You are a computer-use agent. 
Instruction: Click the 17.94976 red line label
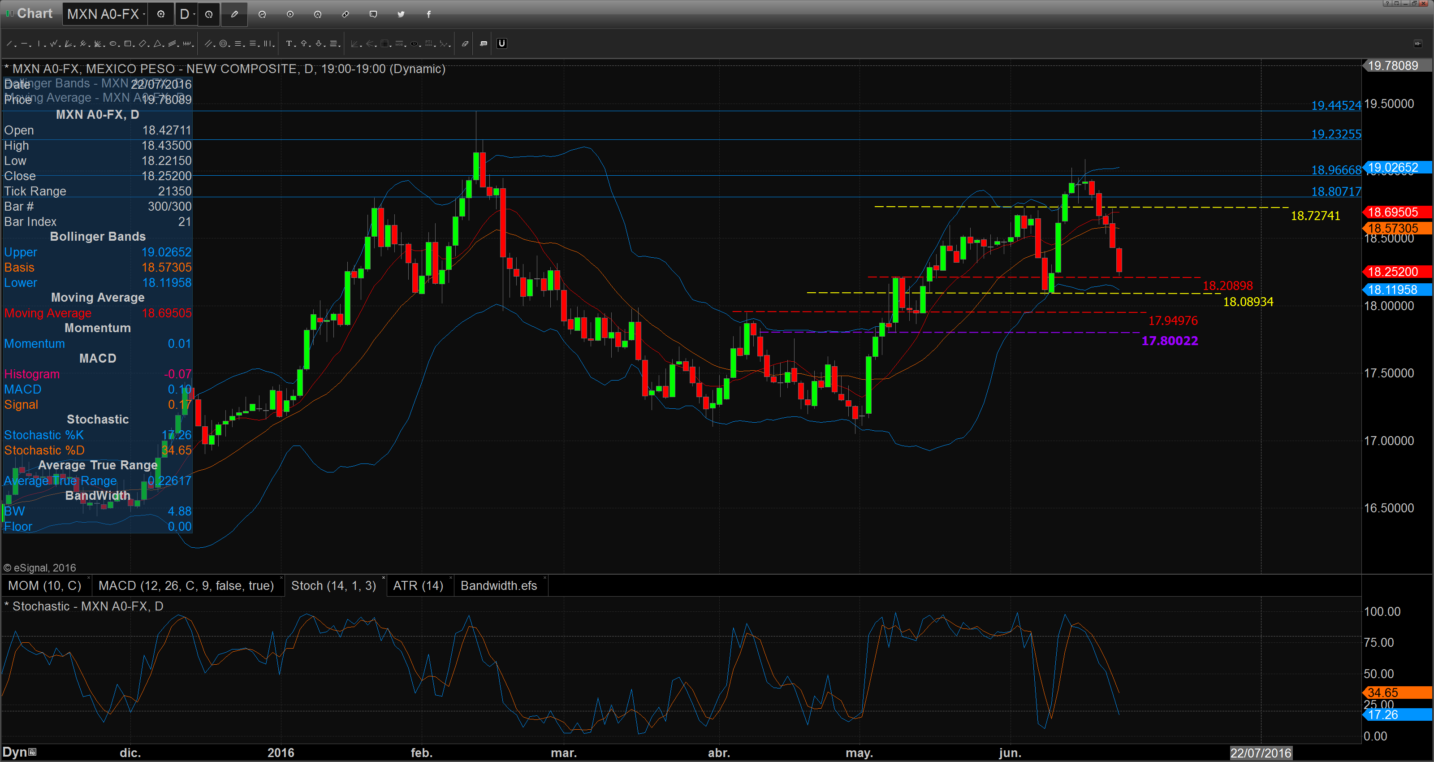[1173, 321]
